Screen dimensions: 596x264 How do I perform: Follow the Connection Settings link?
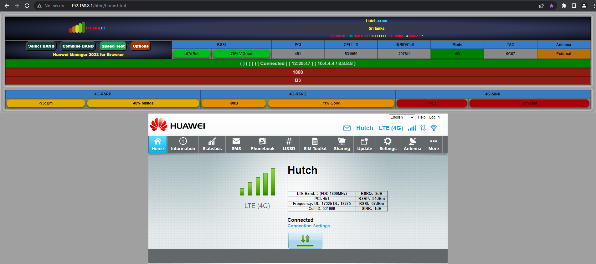click(x=309, y=226)
